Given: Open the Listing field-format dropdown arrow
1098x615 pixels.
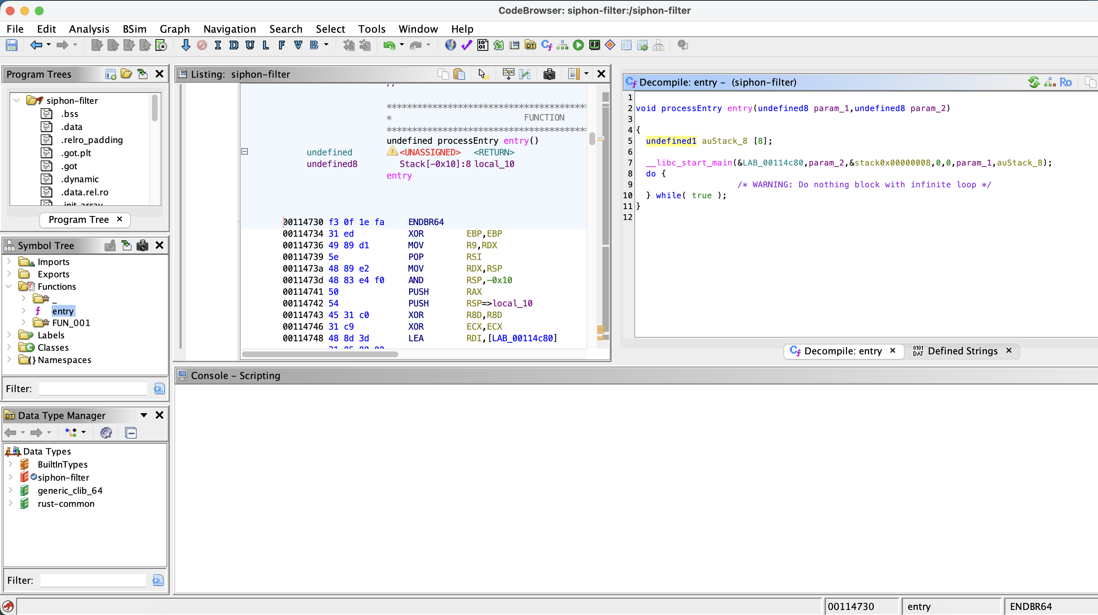Looking at the screenshot, I should (586, 74).
